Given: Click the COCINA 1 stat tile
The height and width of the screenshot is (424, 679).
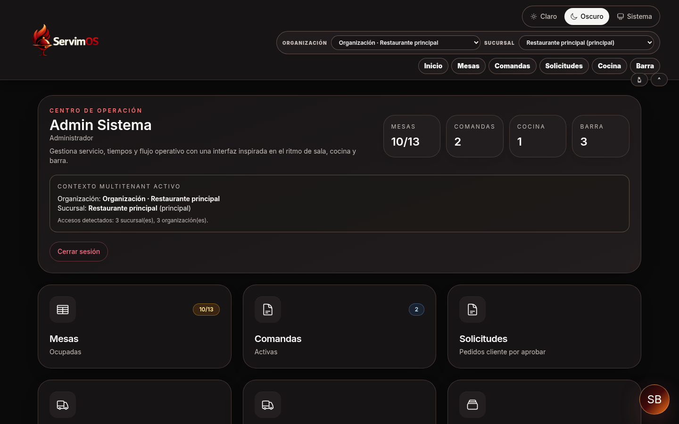Looking at the screenshot, I should 538,136.
